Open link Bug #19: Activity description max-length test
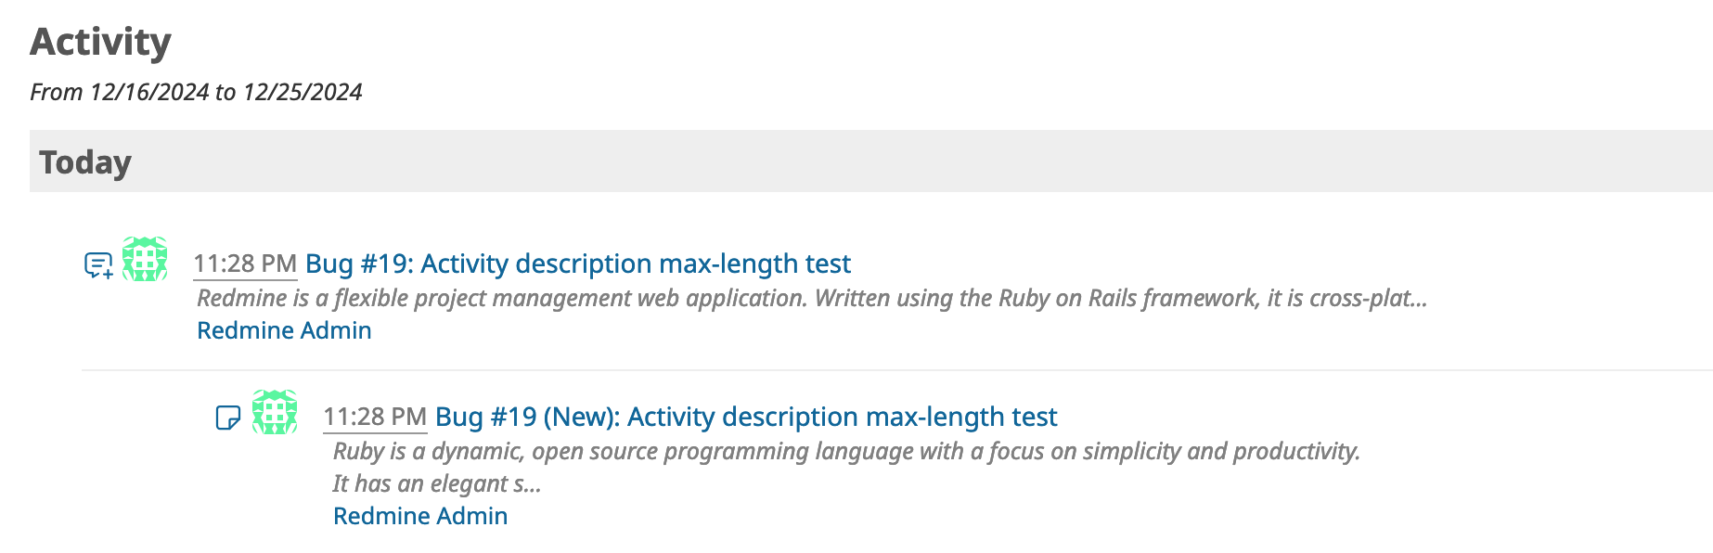This screenshot has height=553, width=1713. click(577, 264)
